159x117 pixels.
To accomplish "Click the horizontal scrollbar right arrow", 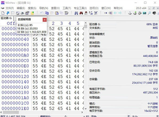I will coord(82,112).
